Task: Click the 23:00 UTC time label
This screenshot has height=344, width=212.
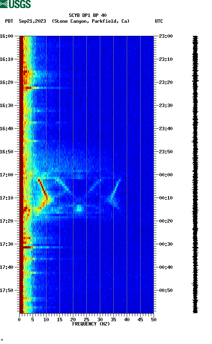Action: click(166, 36)
